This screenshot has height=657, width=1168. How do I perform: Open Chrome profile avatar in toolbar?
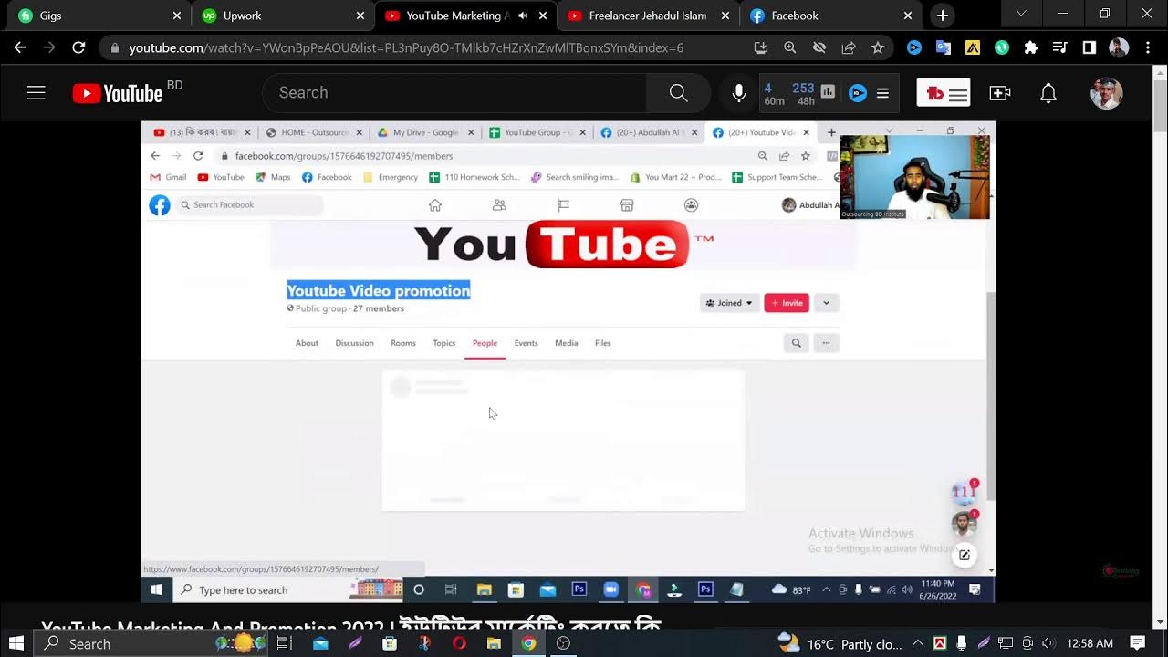click(x=1119, y=47)
